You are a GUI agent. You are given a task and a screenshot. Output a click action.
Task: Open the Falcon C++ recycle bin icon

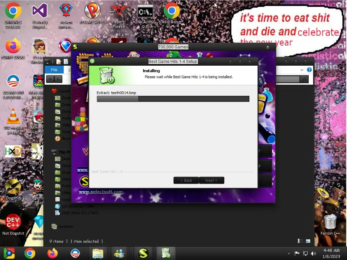[x=330, y=224]
